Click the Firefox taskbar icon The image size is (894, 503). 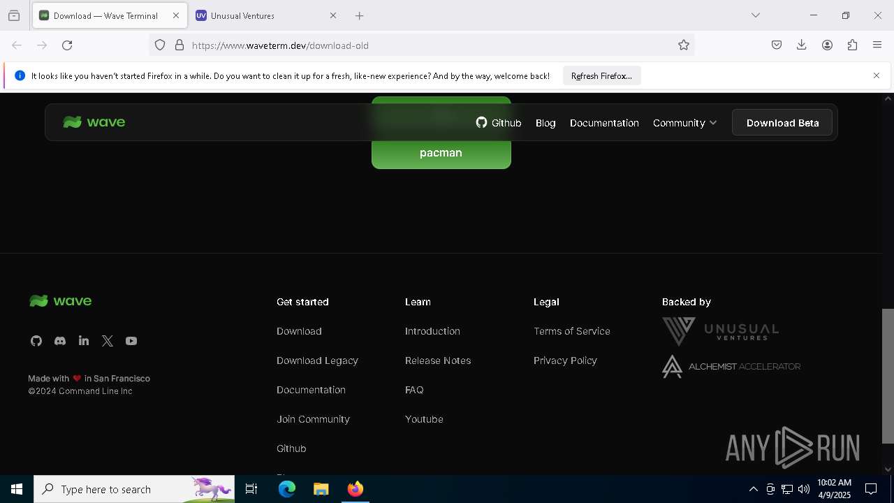[x=356, y=489]
